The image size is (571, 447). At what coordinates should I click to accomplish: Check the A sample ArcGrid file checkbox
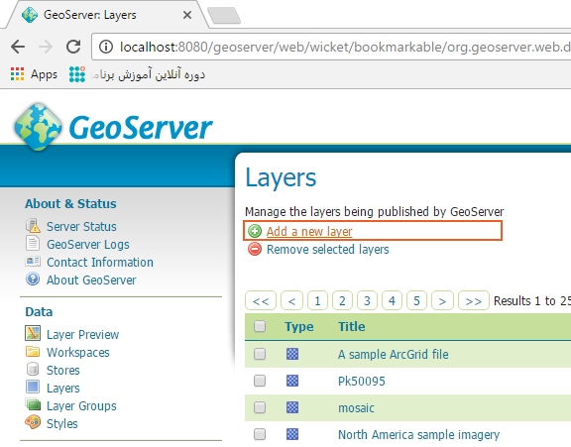pos(260,354)
